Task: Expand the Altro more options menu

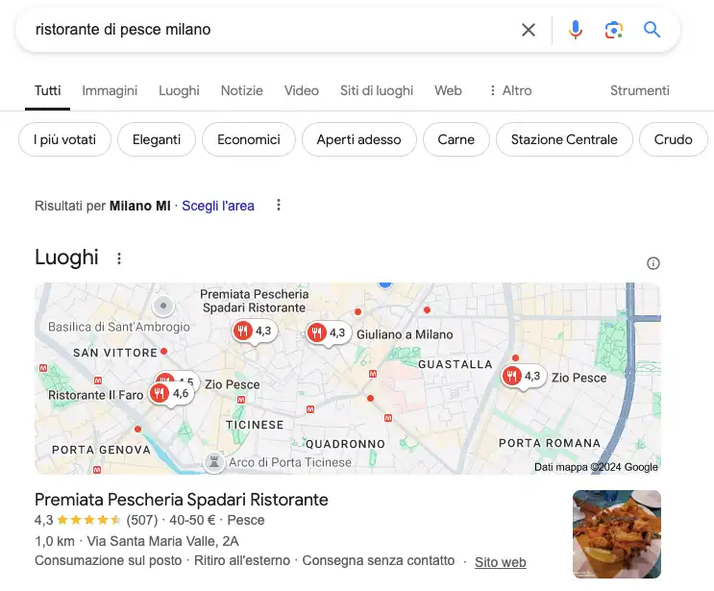Action: 510,90
